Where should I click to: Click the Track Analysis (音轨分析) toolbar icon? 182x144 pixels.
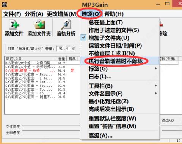66,24
